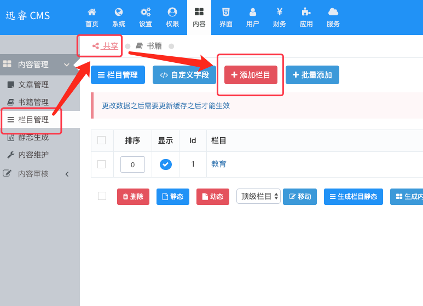
Task: Switch to the 书籍 book tab
Action: click(149, 46)
